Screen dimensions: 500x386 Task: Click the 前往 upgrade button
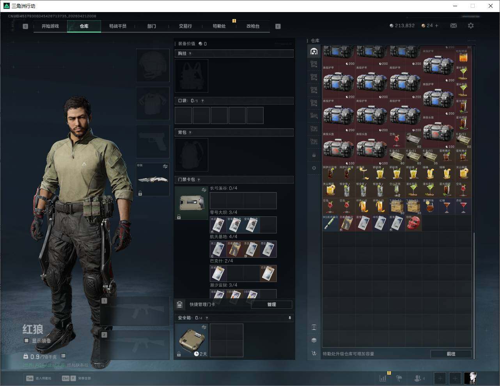[x=451, y=354]
